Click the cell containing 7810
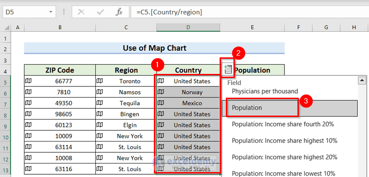 tap(60, 92)
